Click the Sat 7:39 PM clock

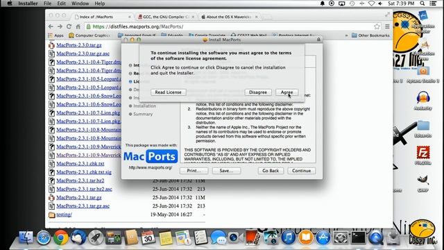coord(401,3)
